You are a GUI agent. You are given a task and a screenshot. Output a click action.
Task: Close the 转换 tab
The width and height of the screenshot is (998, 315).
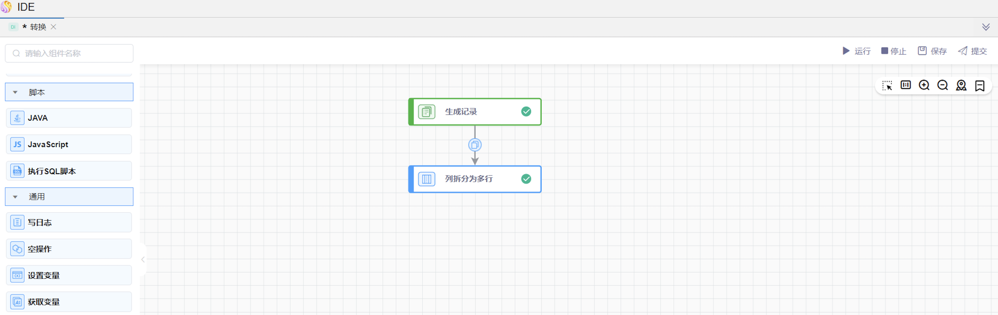(54, 27)
